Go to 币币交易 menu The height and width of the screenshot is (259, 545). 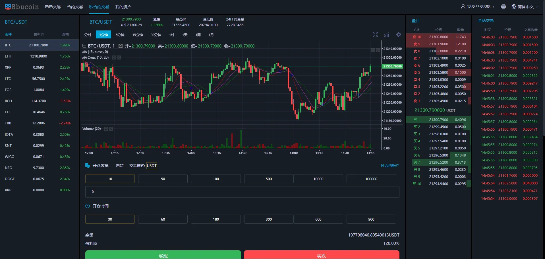click(53, 7)
